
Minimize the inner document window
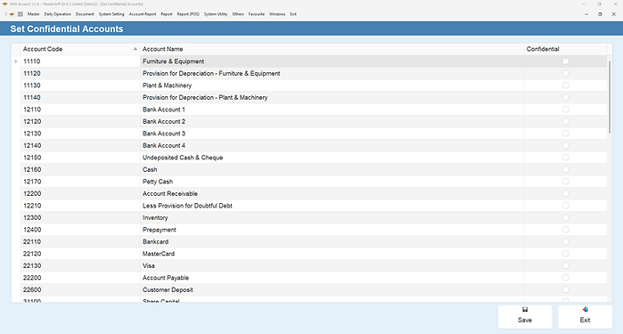586,14
